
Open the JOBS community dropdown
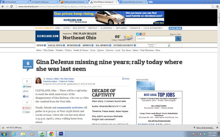(58, 28)
